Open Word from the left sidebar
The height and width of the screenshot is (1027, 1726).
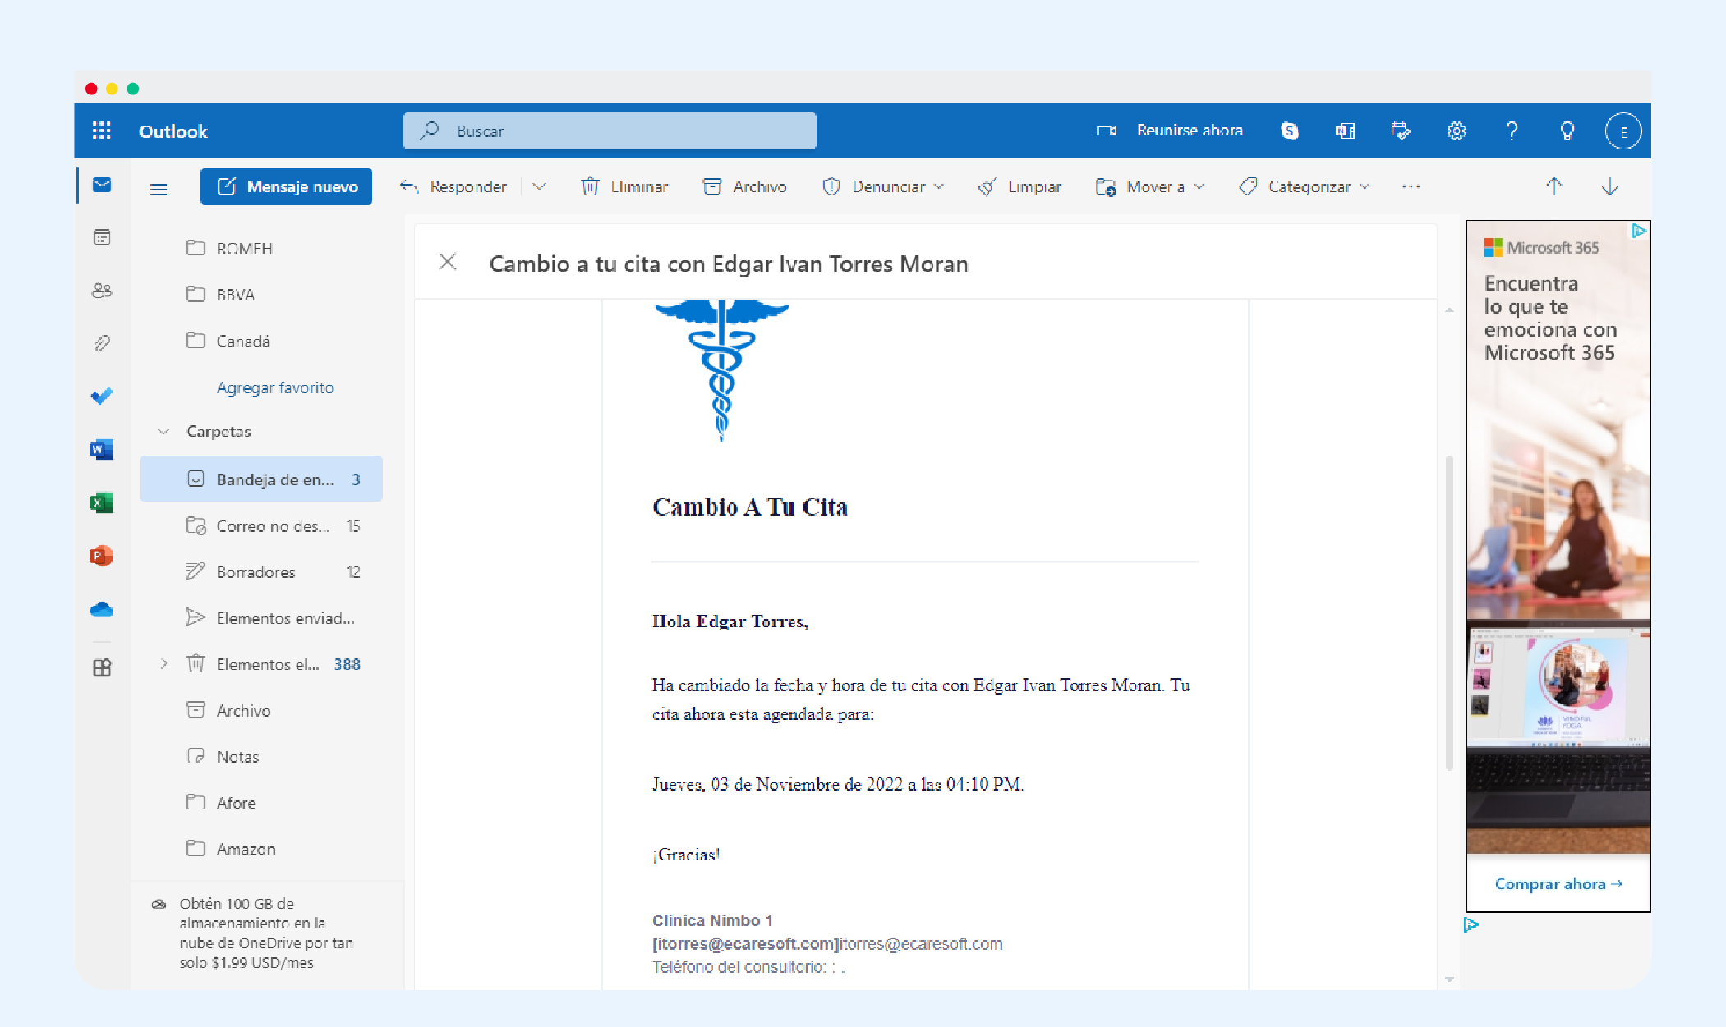point(101,450)
